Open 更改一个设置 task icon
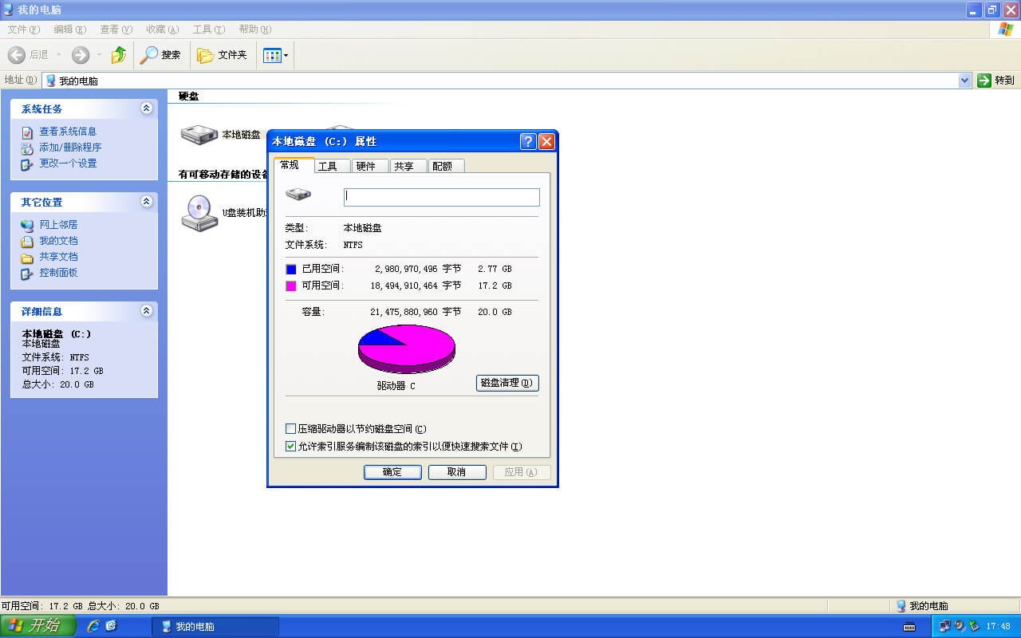This screenshot has height=638, width=1021. [x=28, y=163]
